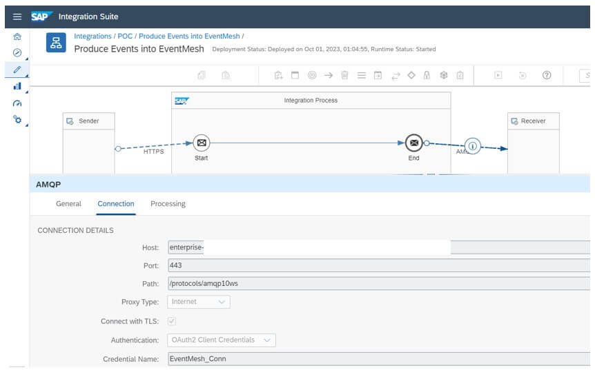Open the Message Transformers swap-arrows icon
This screenshot has width=595, height=370.
coord(396,76)
